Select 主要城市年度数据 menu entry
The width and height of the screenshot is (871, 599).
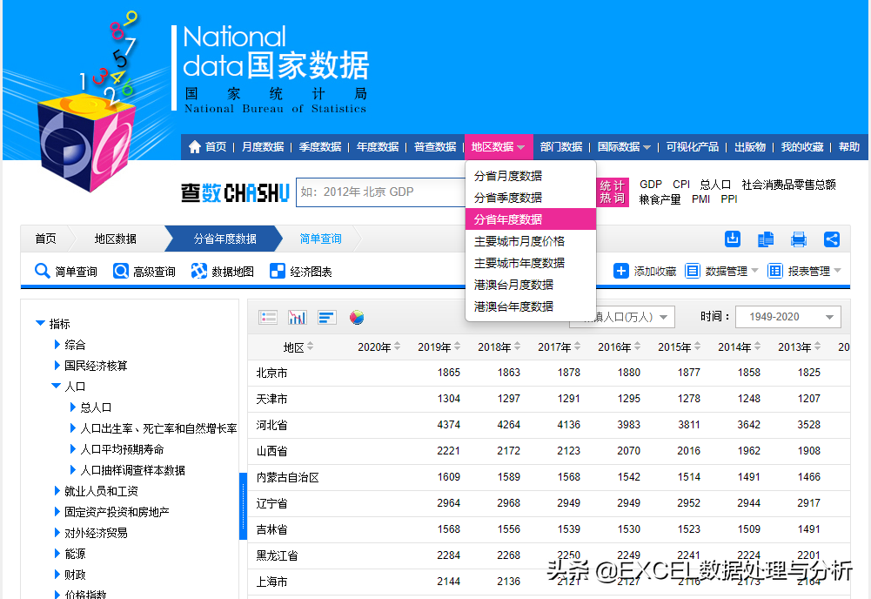click(531, 262)
